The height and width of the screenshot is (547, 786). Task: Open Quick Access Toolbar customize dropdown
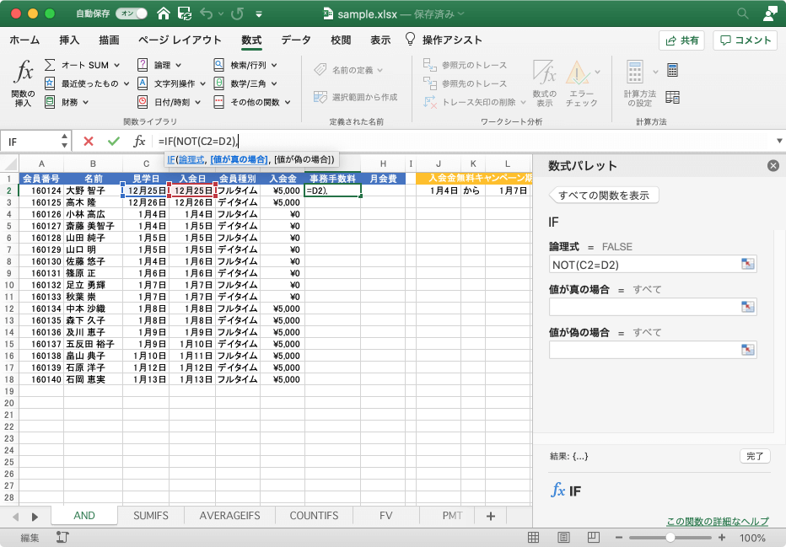click(x=259, y=14)
